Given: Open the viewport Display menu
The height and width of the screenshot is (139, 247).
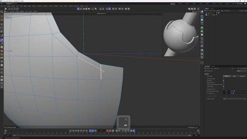Looking at the screenshot, I should point(17,11).
